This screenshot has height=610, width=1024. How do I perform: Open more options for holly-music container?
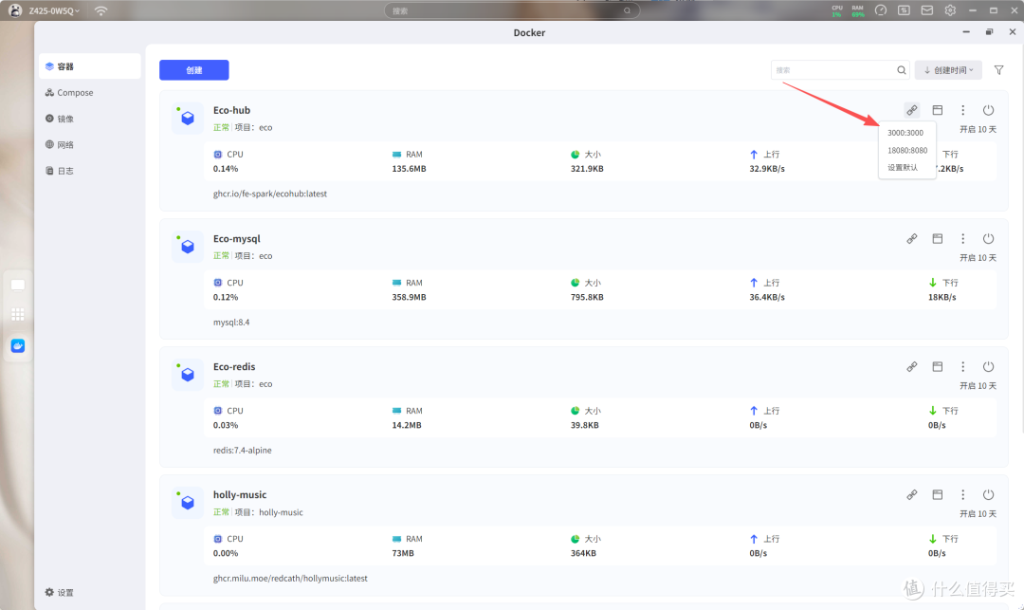pos(962,494)
